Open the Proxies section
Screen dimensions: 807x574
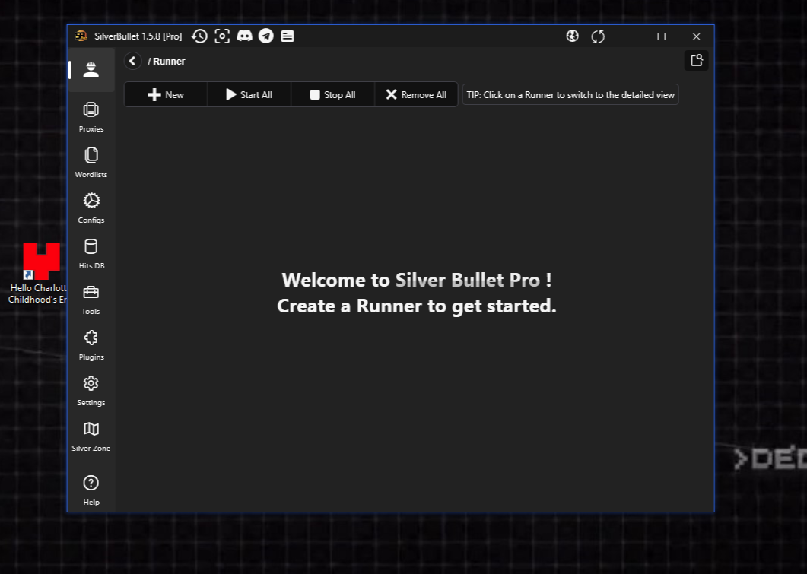click(x=91, y=117)
